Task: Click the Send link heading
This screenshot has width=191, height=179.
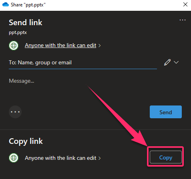Action: point(26,22)
